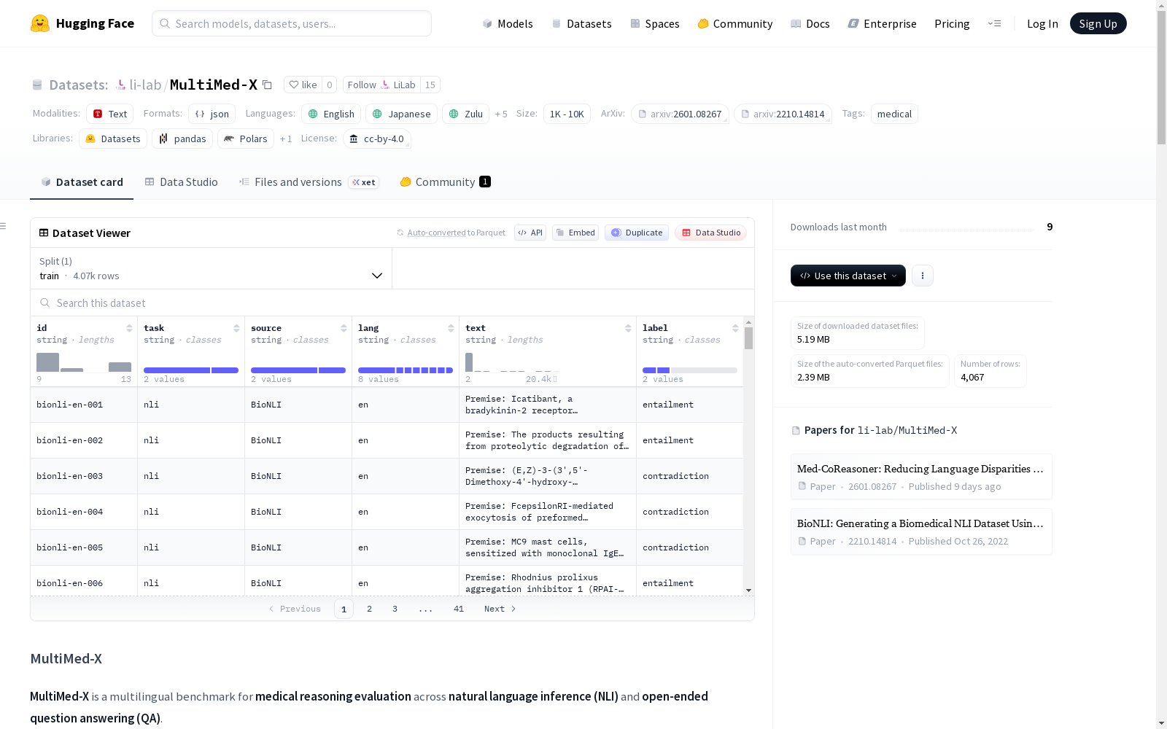The width and height of the screenshot is (1167, 729).
Task: Open the Files and versions tab
Action: (x=309, y=182)
